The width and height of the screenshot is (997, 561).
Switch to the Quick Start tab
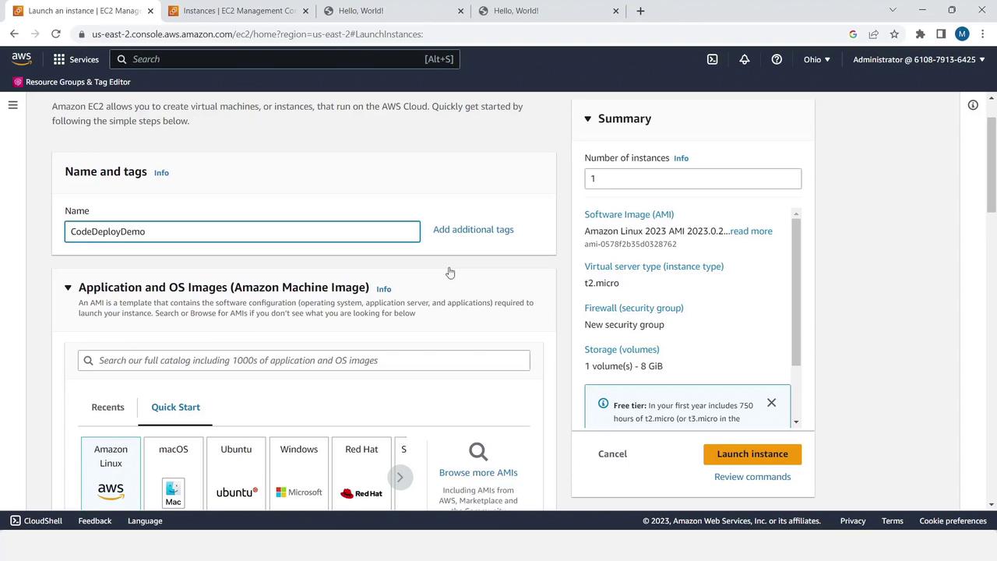pos(175,408)
